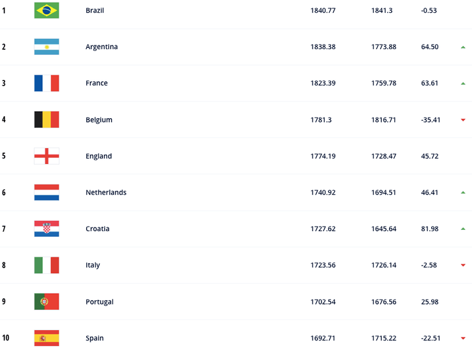Click the Spain flag icon
472x348 pixels.
point(47,338)
